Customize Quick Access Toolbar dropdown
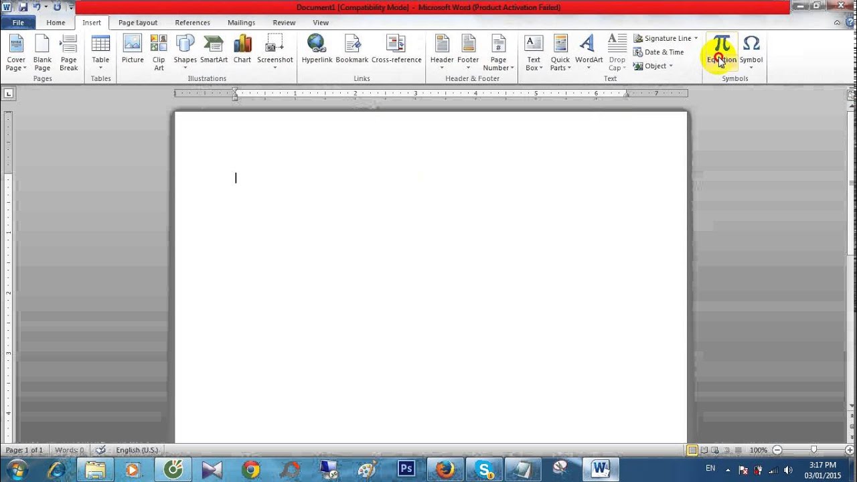 click(71, 7)
